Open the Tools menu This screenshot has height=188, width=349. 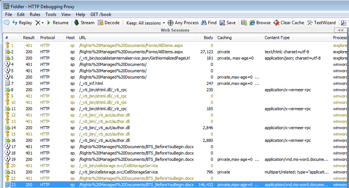(x=50, y=15)
